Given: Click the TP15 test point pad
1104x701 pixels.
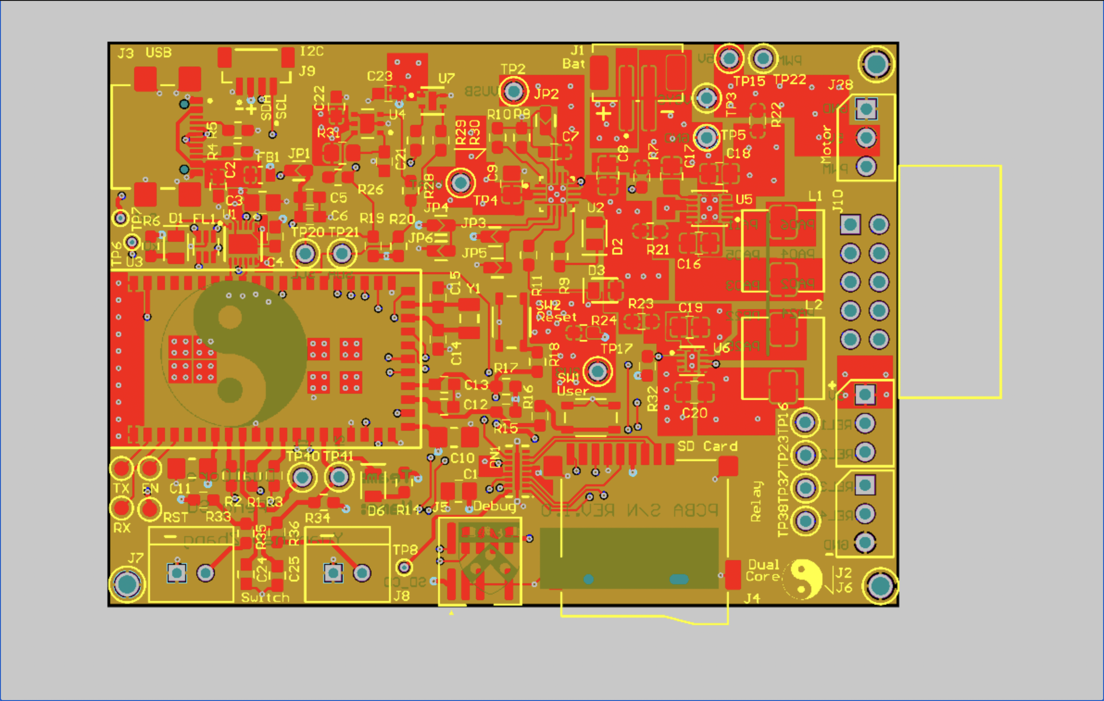Looking at the screenshot, I should point(729,58).
